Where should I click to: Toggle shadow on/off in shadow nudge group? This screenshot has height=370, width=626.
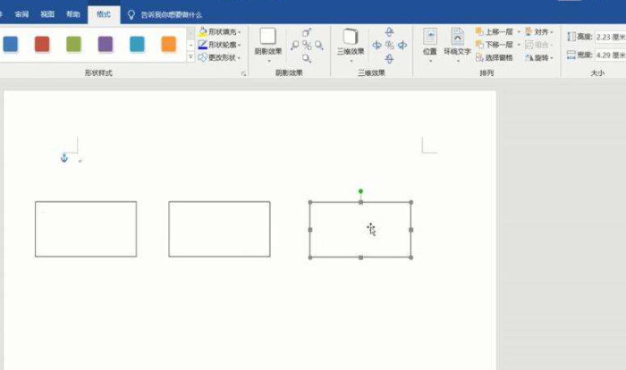307,45
